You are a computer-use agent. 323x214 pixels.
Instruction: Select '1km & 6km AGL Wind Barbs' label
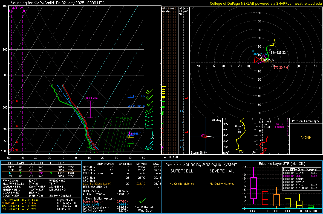coord(145,209)
